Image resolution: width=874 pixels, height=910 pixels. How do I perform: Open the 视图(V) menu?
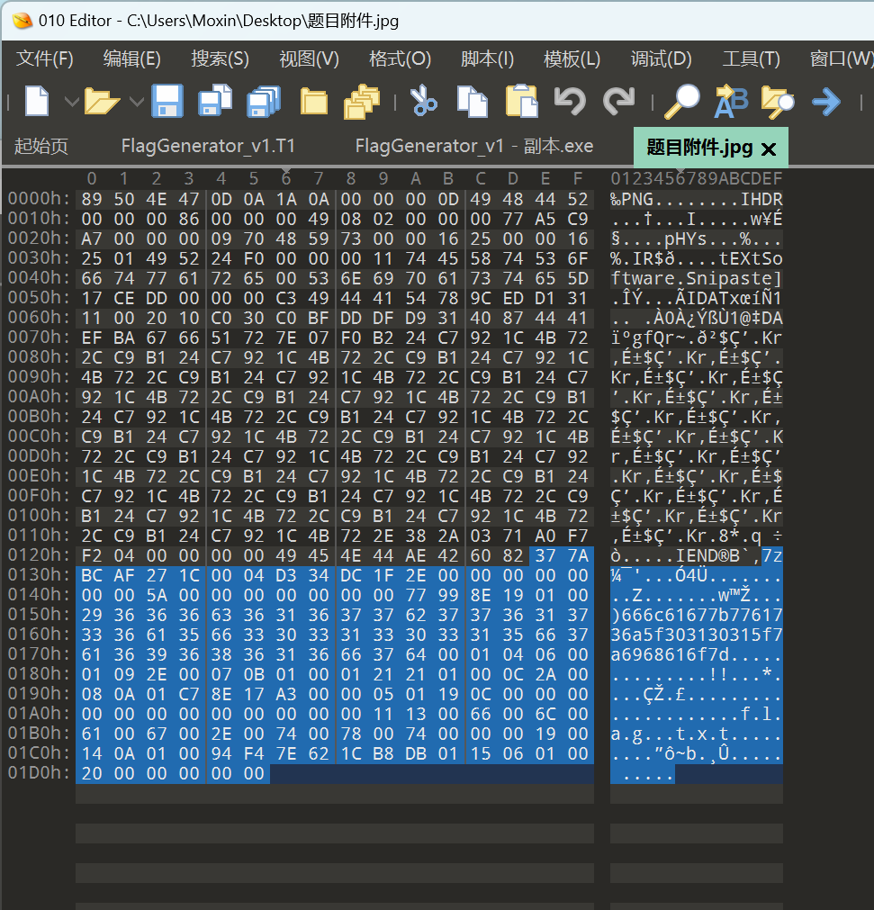309,59
